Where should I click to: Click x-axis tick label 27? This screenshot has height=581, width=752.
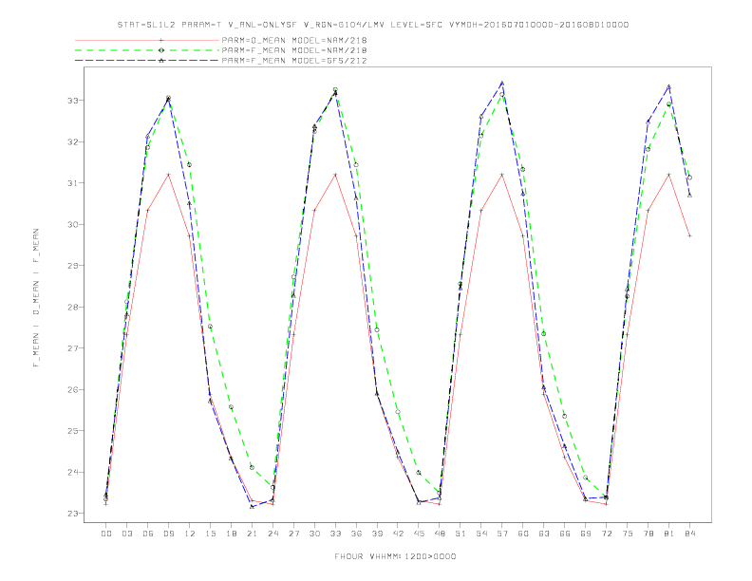tap(293, 534)
